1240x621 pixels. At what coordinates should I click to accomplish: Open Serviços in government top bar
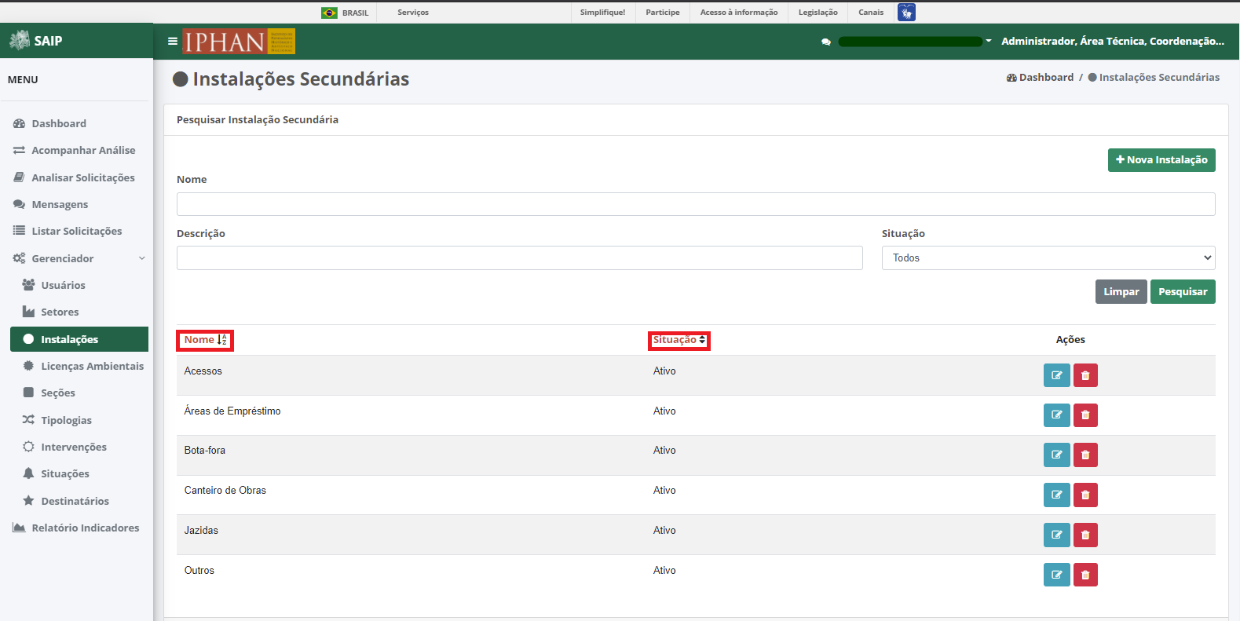coord(413,13)
